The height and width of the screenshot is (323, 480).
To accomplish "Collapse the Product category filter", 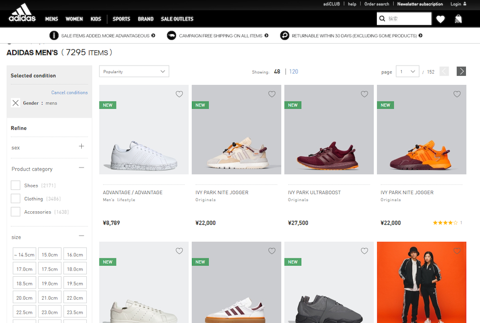I will (x=81, y=168).
